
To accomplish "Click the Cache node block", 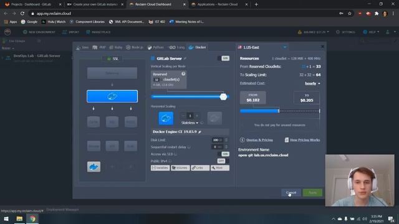I will pos(94,122).
